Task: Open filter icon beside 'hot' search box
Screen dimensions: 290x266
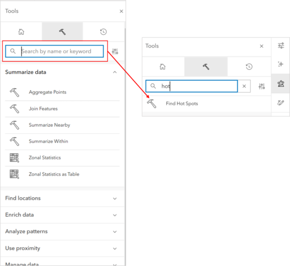Action: click(x=262, y=86)
